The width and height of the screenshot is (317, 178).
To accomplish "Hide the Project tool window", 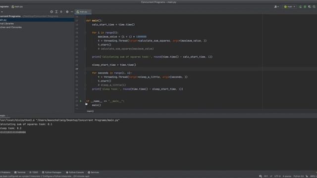I will click(x=72, y=12).
